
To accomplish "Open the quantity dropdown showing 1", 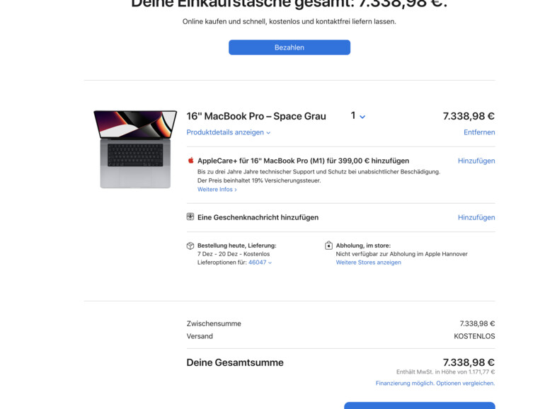I will click(357, 116).
